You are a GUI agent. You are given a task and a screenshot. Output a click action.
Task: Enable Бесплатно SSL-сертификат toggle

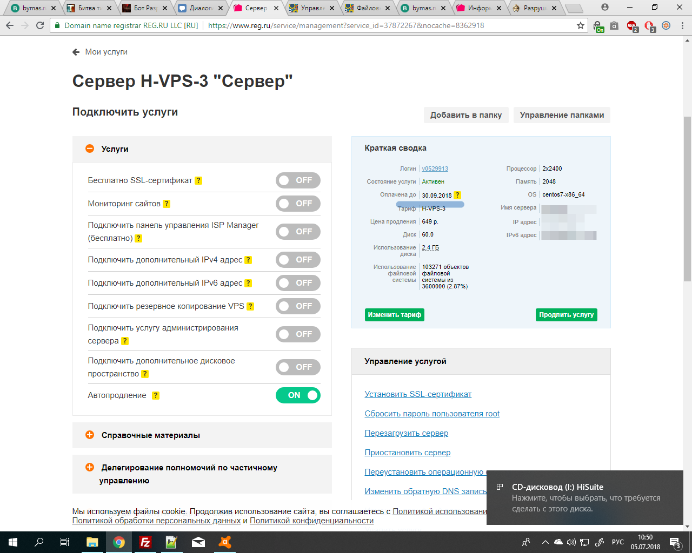[298, 180]
